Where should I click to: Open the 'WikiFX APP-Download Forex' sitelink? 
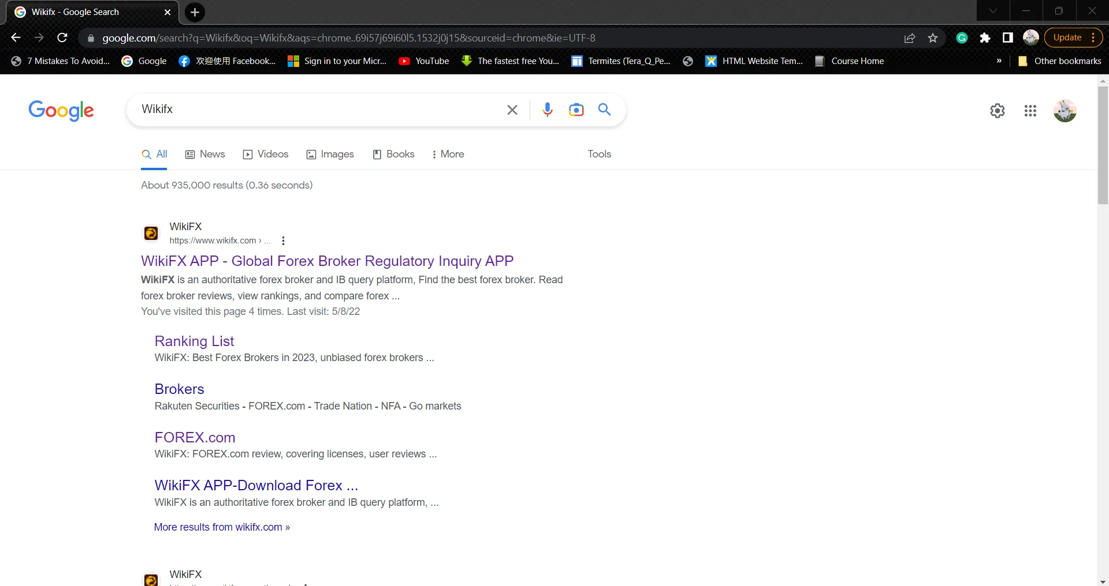click(x=256, y=486)
